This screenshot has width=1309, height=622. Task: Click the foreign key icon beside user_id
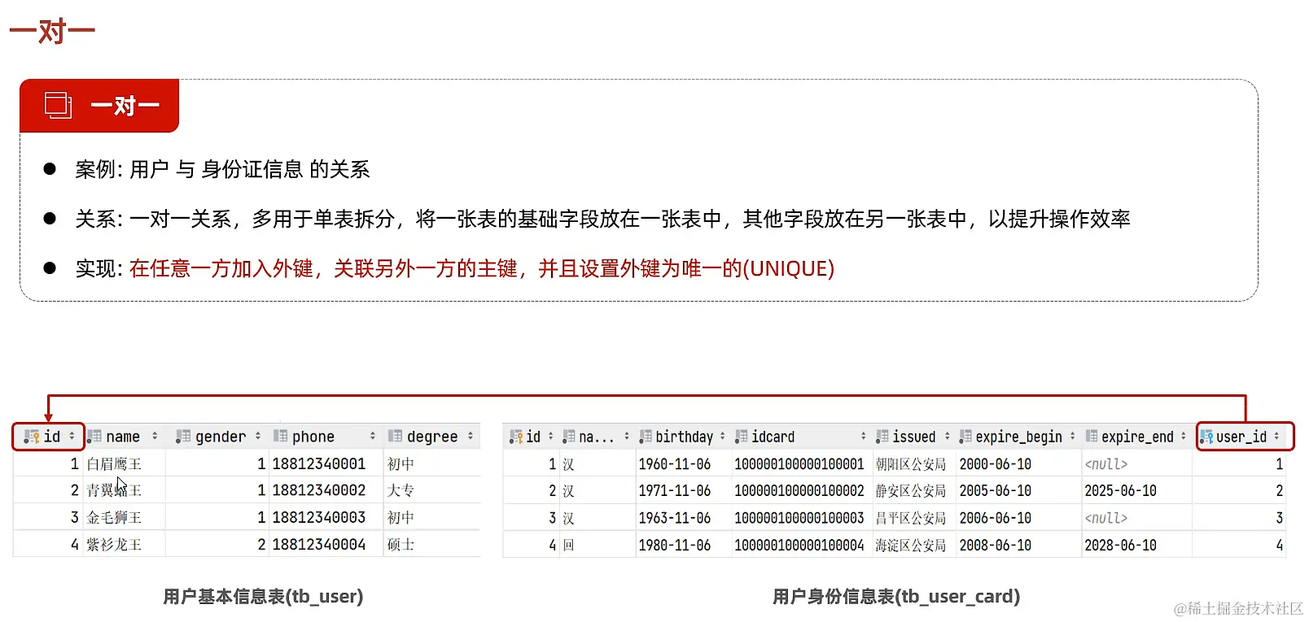[1206, 437]
